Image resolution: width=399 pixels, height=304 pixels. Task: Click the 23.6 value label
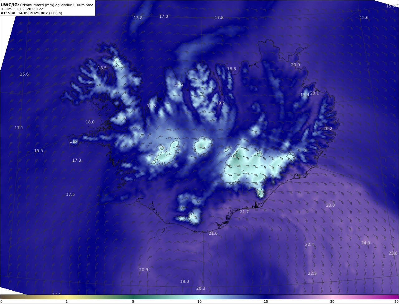pos(393,253)
